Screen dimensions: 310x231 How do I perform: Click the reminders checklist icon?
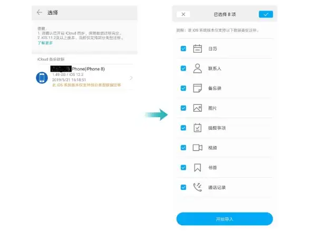pos(198,128)
